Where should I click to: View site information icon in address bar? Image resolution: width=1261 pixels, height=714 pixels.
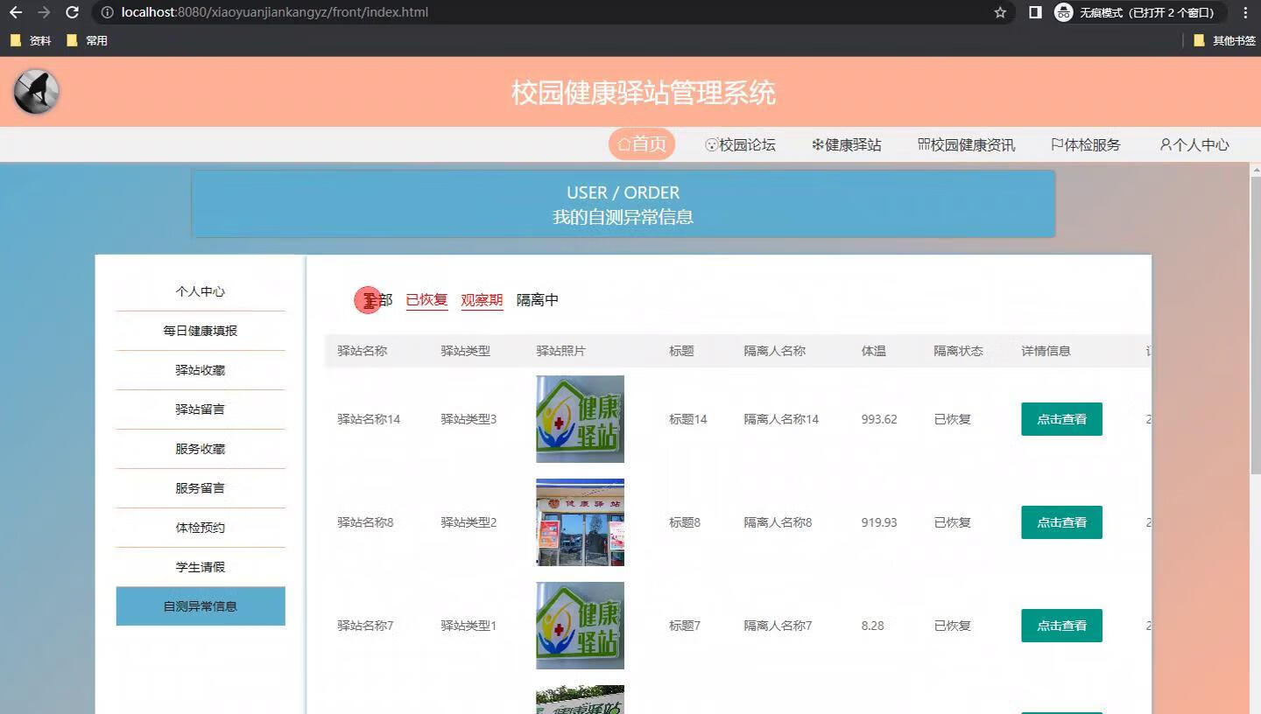[107, 12]
